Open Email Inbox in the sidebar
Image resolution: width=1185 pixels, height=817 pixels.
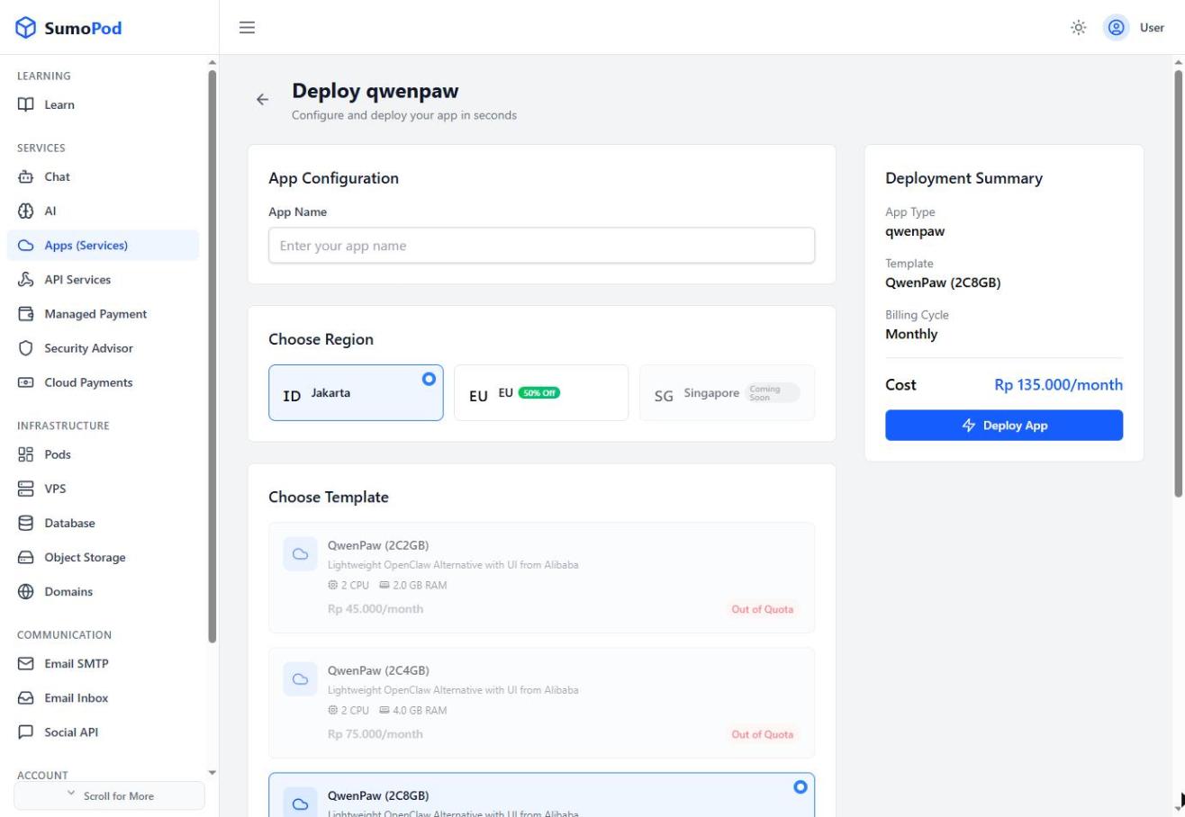(x=103, y=698)
